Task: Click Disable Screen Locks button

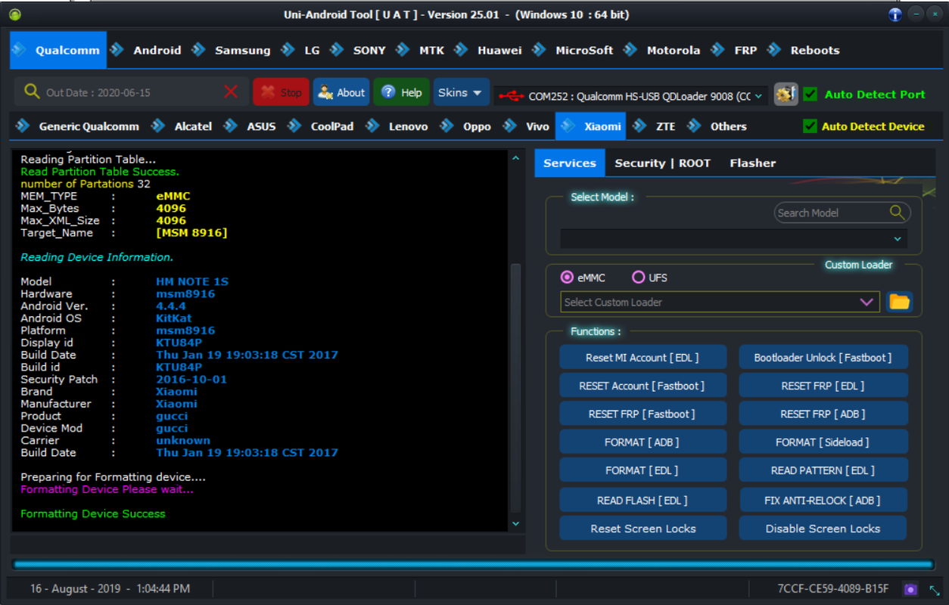Action: tap(823, 529)
